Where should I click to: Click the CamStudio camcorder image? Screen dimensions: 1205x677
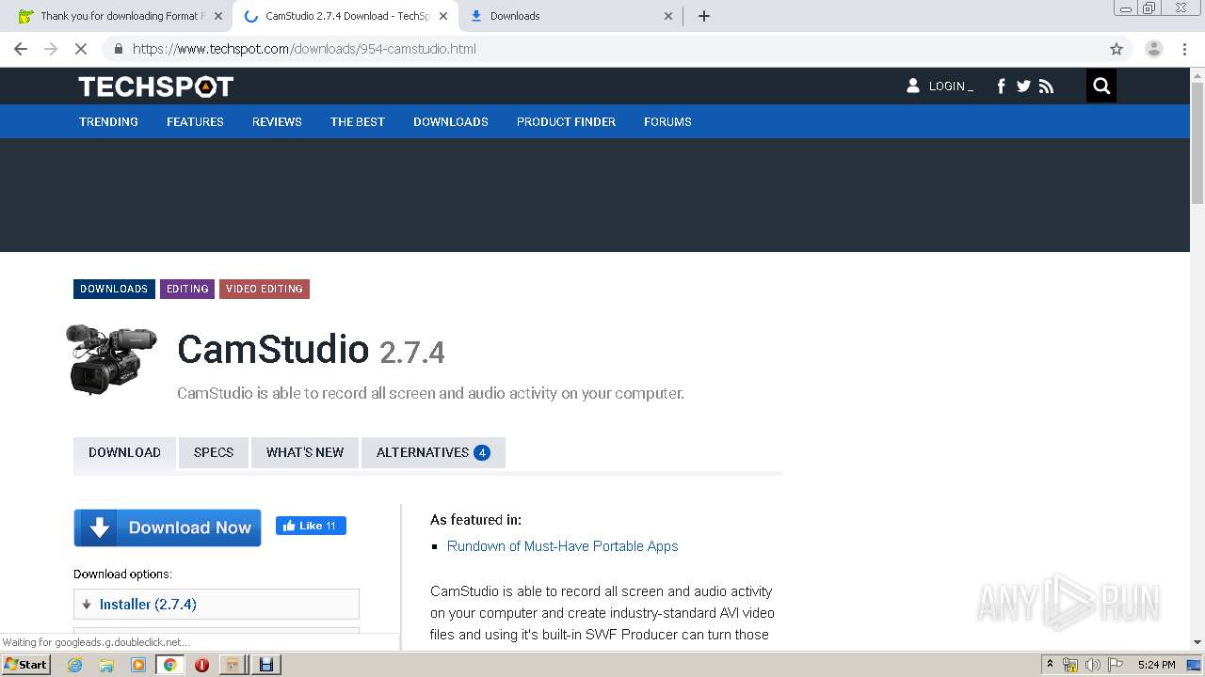111,358
